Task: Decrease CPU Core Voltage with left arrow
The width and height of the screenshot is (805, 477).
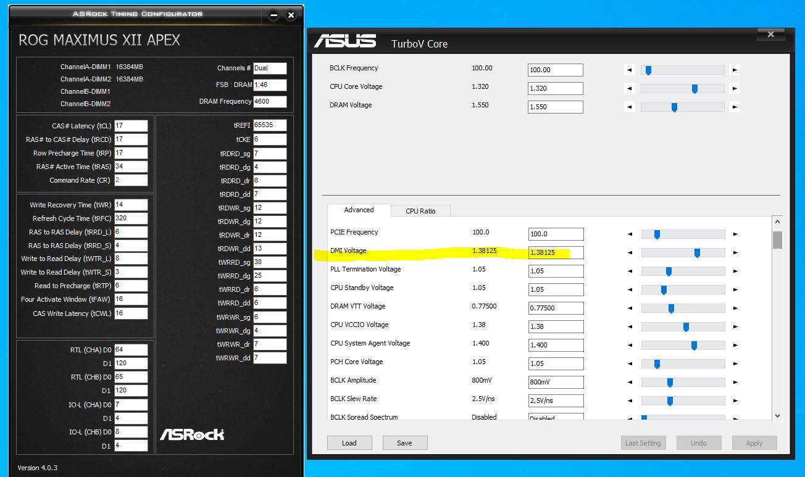Action: pyautogui.click(x=629, y=88)
